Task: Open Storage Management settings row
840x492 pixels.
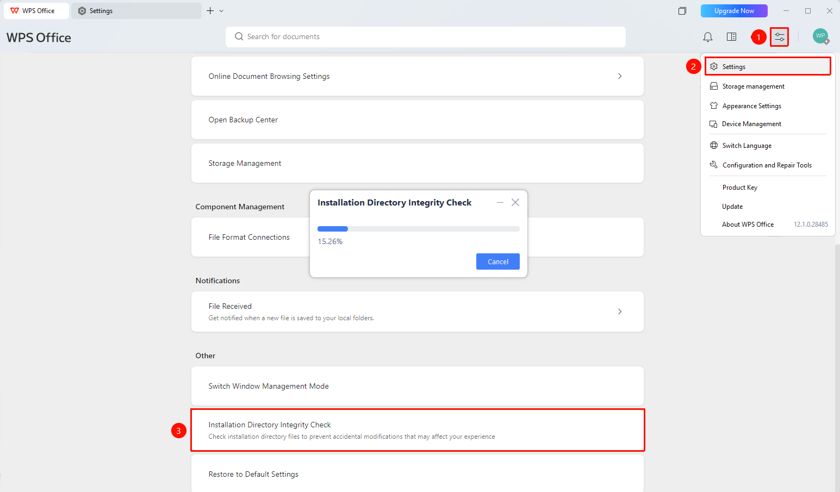Action: coord(418,163)
